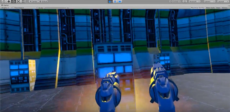The width and height of the screenshot is (230, 112).
Task: Show the Stats overlay
Action: [x=218, y=8]
